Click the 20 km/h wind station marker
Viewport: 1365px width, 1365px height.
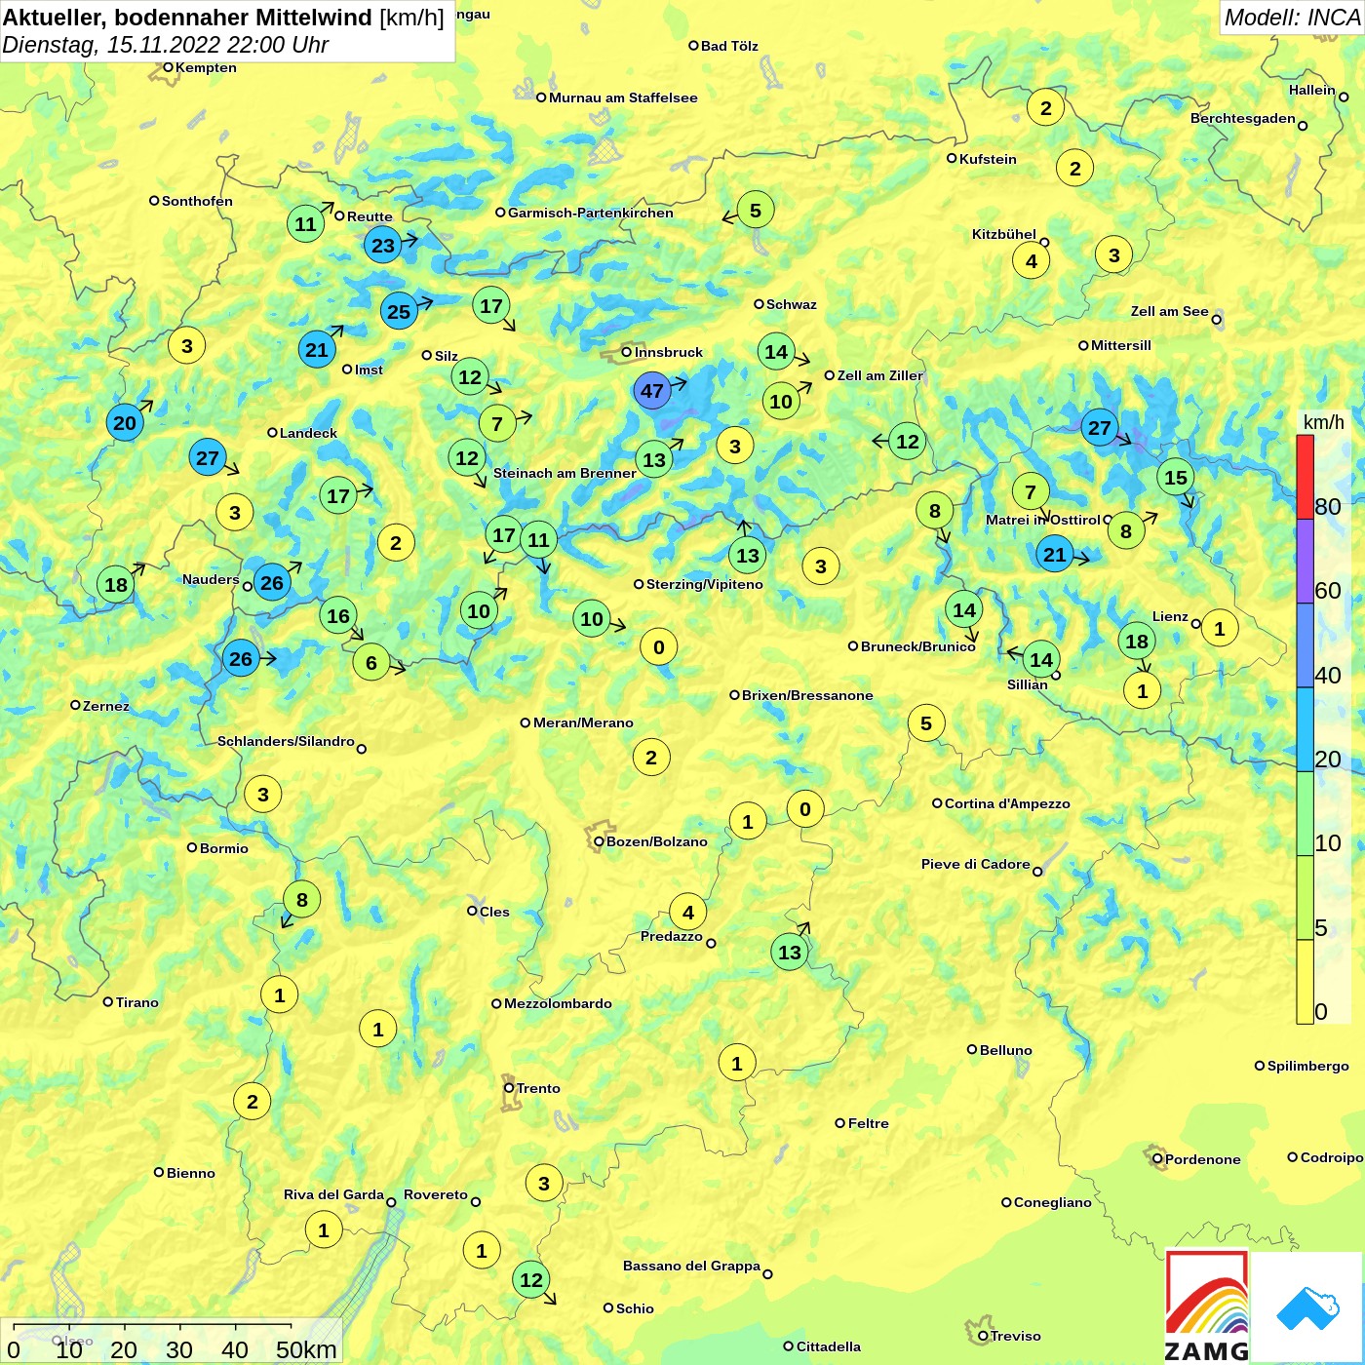(x=125, y=422)
